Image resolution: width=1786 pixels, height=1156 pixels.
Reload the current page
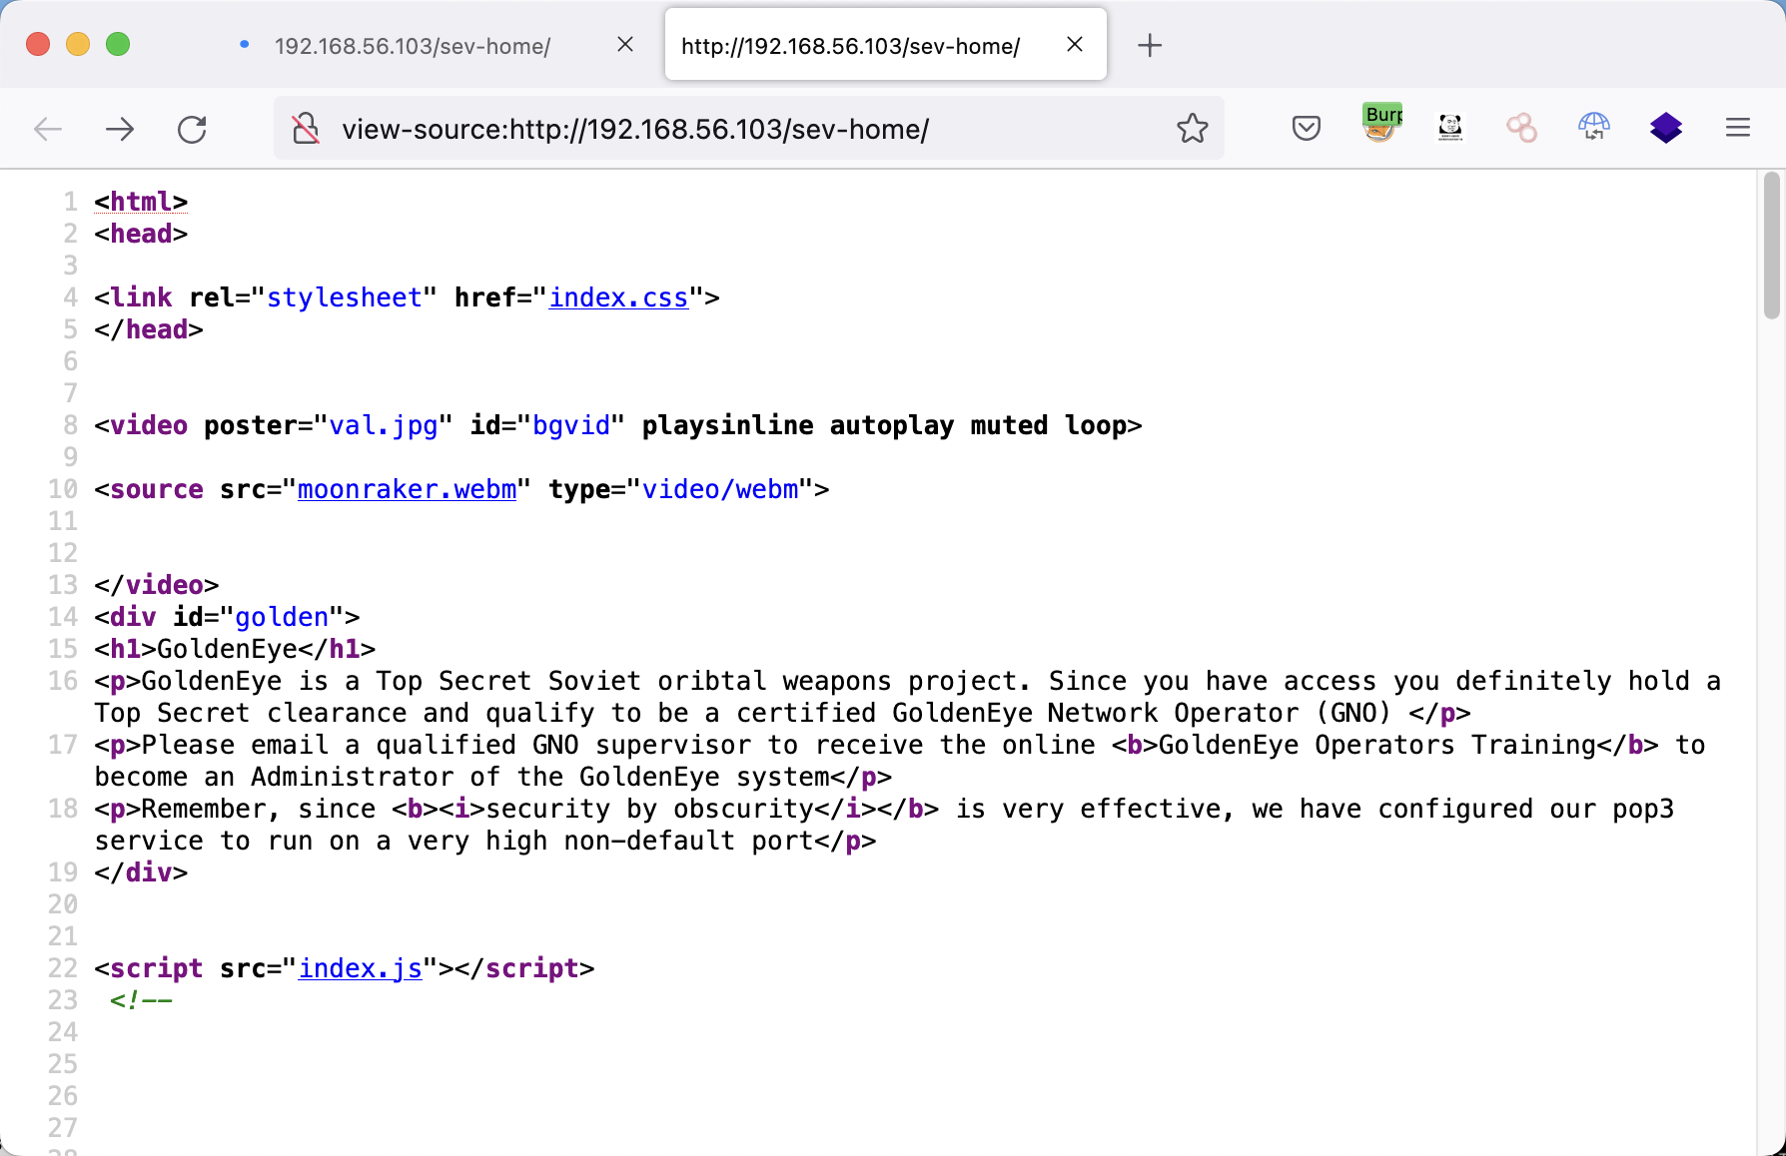pos(192,129)
